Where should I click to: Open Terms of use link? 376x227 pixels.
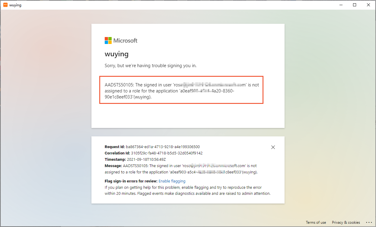316,222
